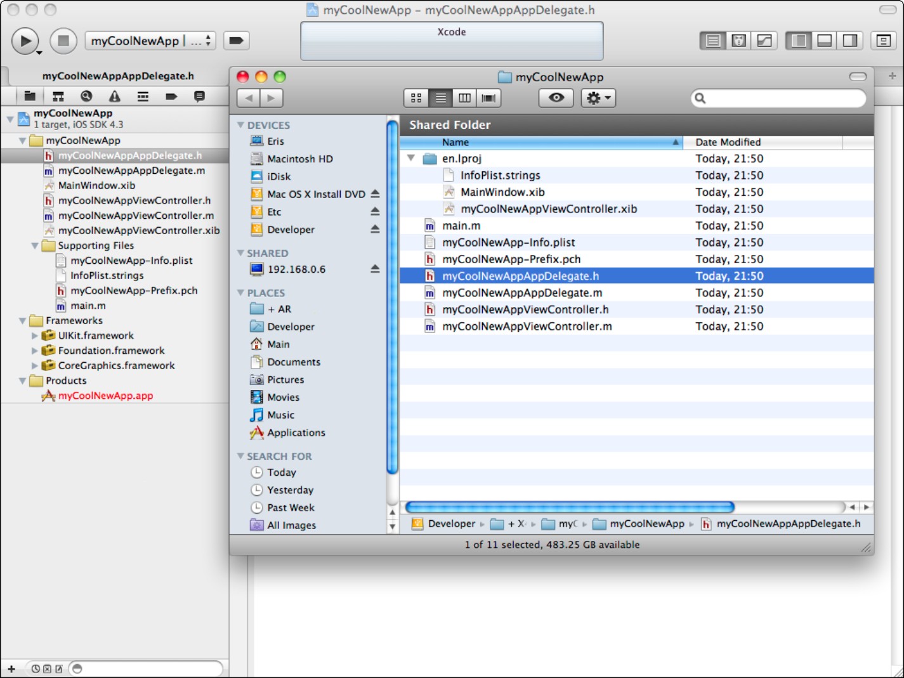Open Pictures in Finder sidebar
This screenshot has width=904, height=678.
(x=285, y=380)
